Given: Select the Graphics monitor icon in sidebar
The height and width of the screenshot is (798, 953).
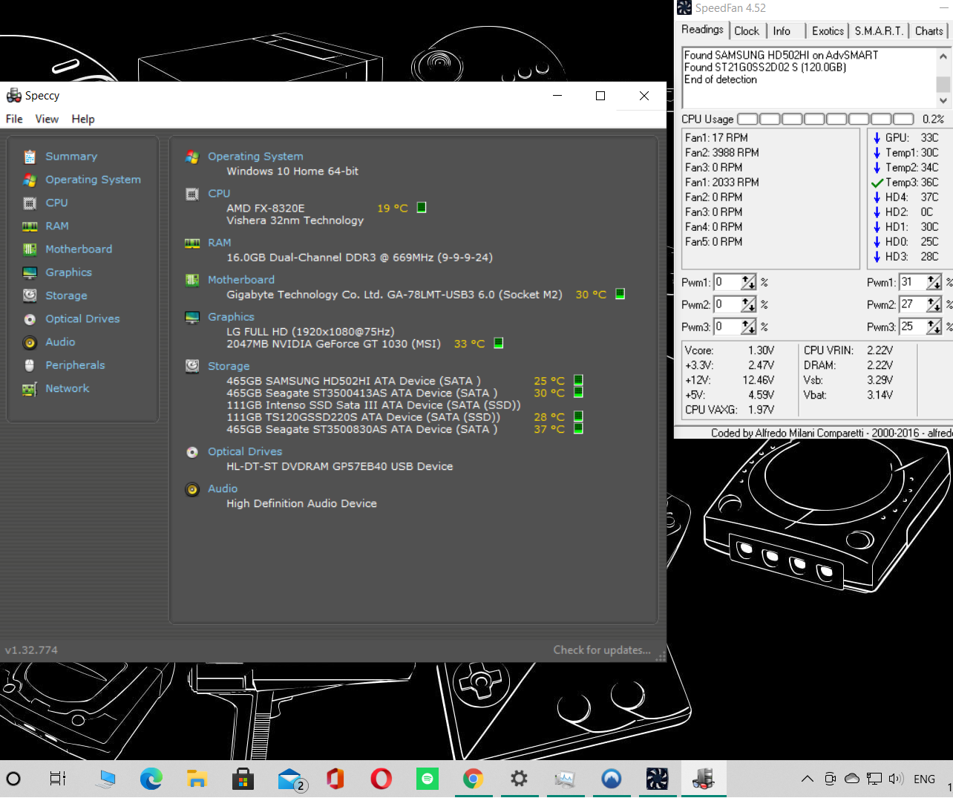Looking at the screenshot, I should [30, 272].
